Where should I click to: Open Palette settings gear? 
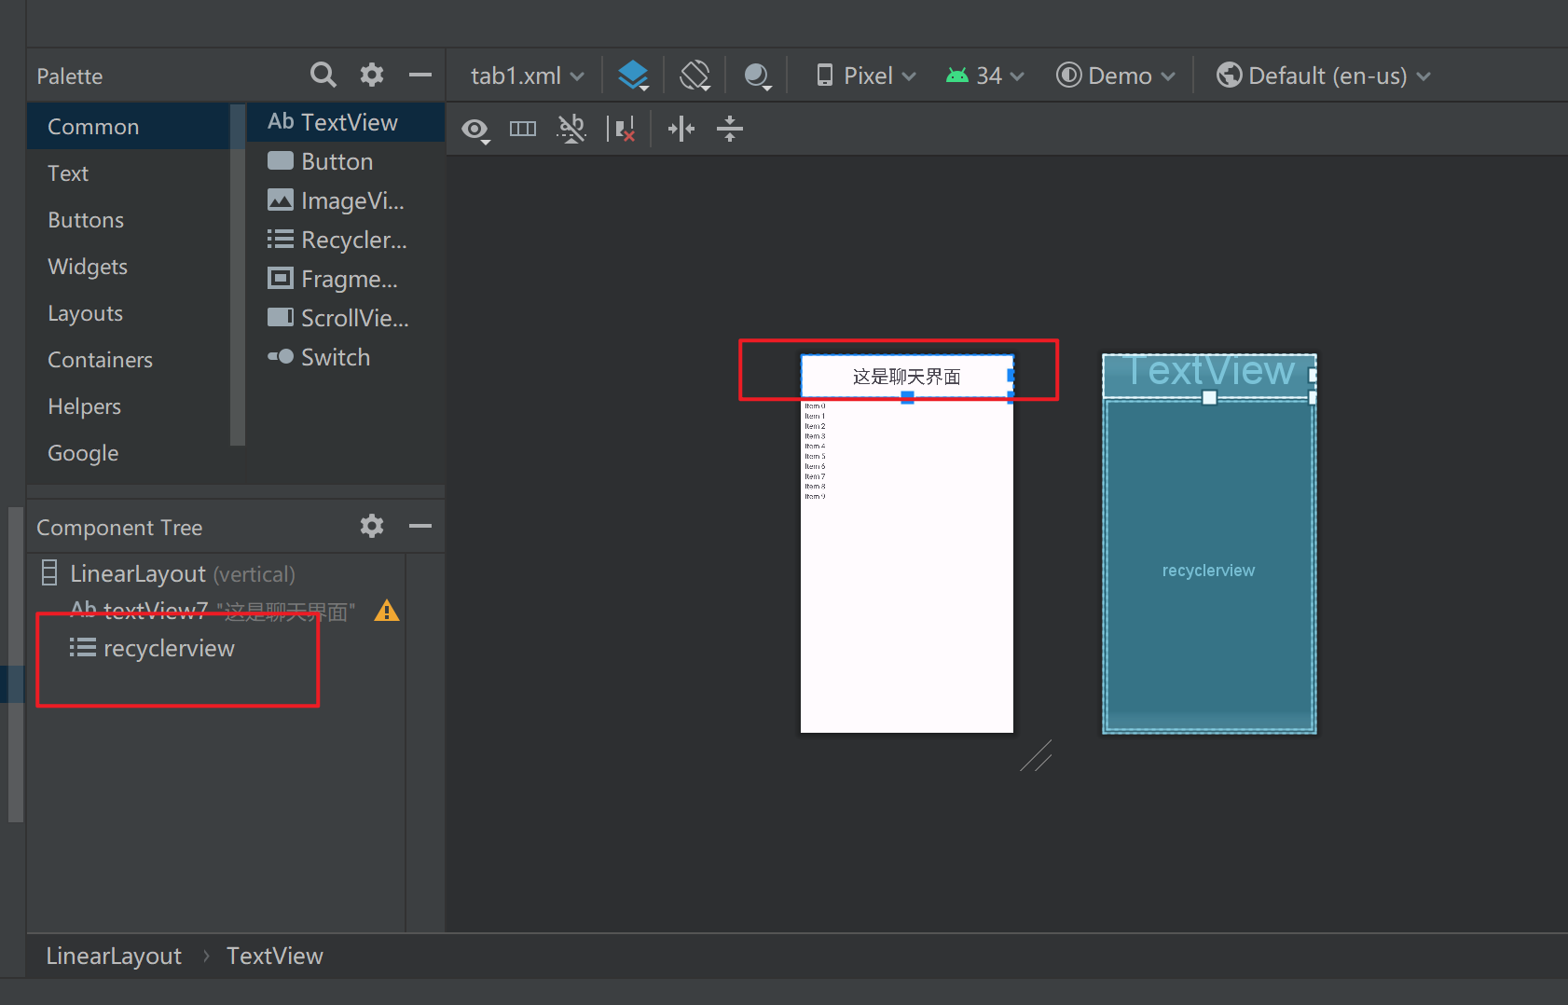[x=372, y=75]
